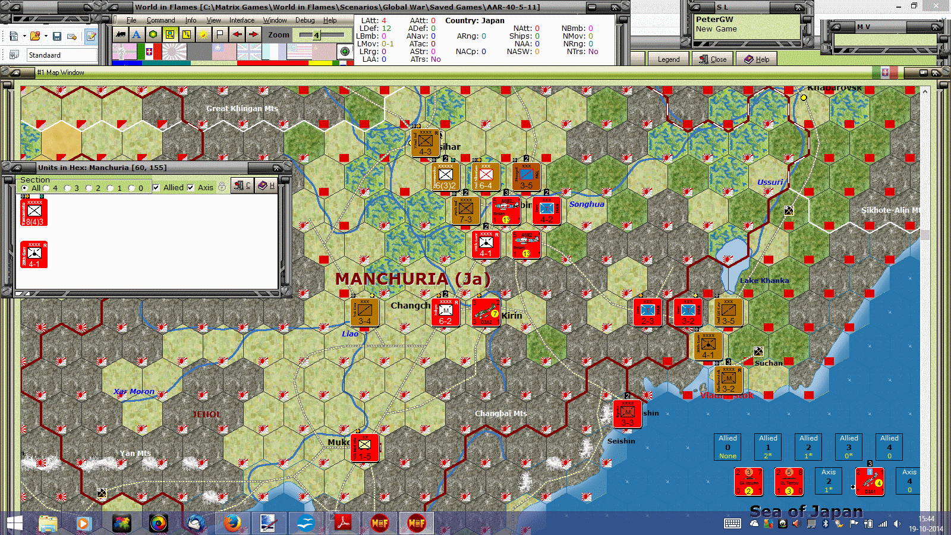Click the 'C' close button in Units in Hex
This screenshot has width=951, height=535.
tap(243, 185)
